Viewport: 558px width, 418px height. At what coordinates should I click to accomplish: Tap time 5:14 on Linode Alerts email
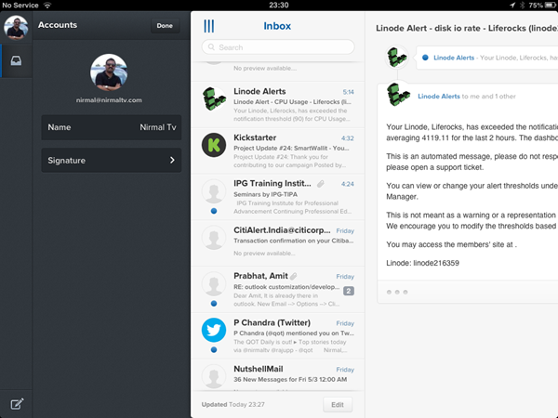349,92
